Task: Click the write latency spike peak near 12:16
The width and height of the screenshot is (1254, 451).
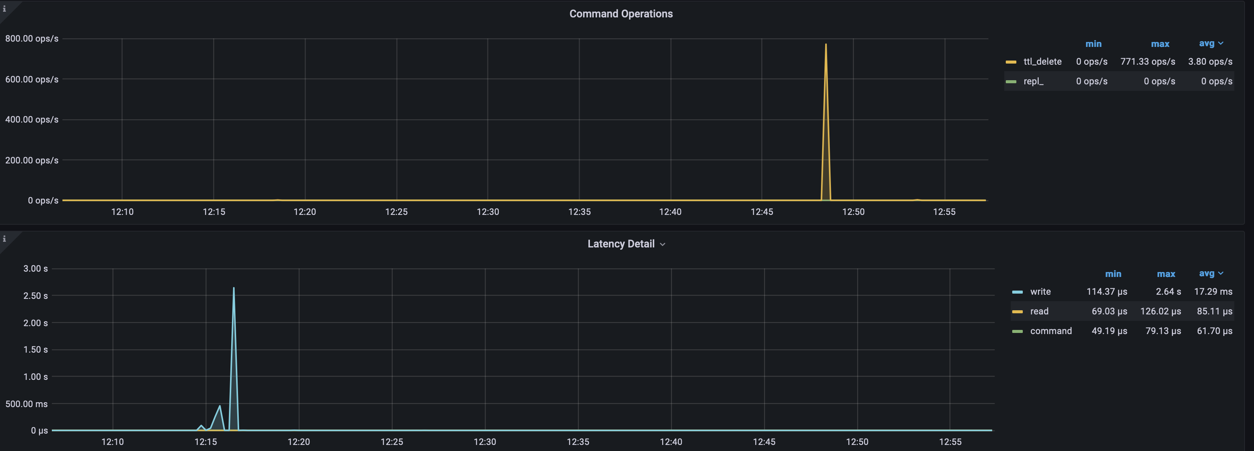Action: [x=234, y=288]
